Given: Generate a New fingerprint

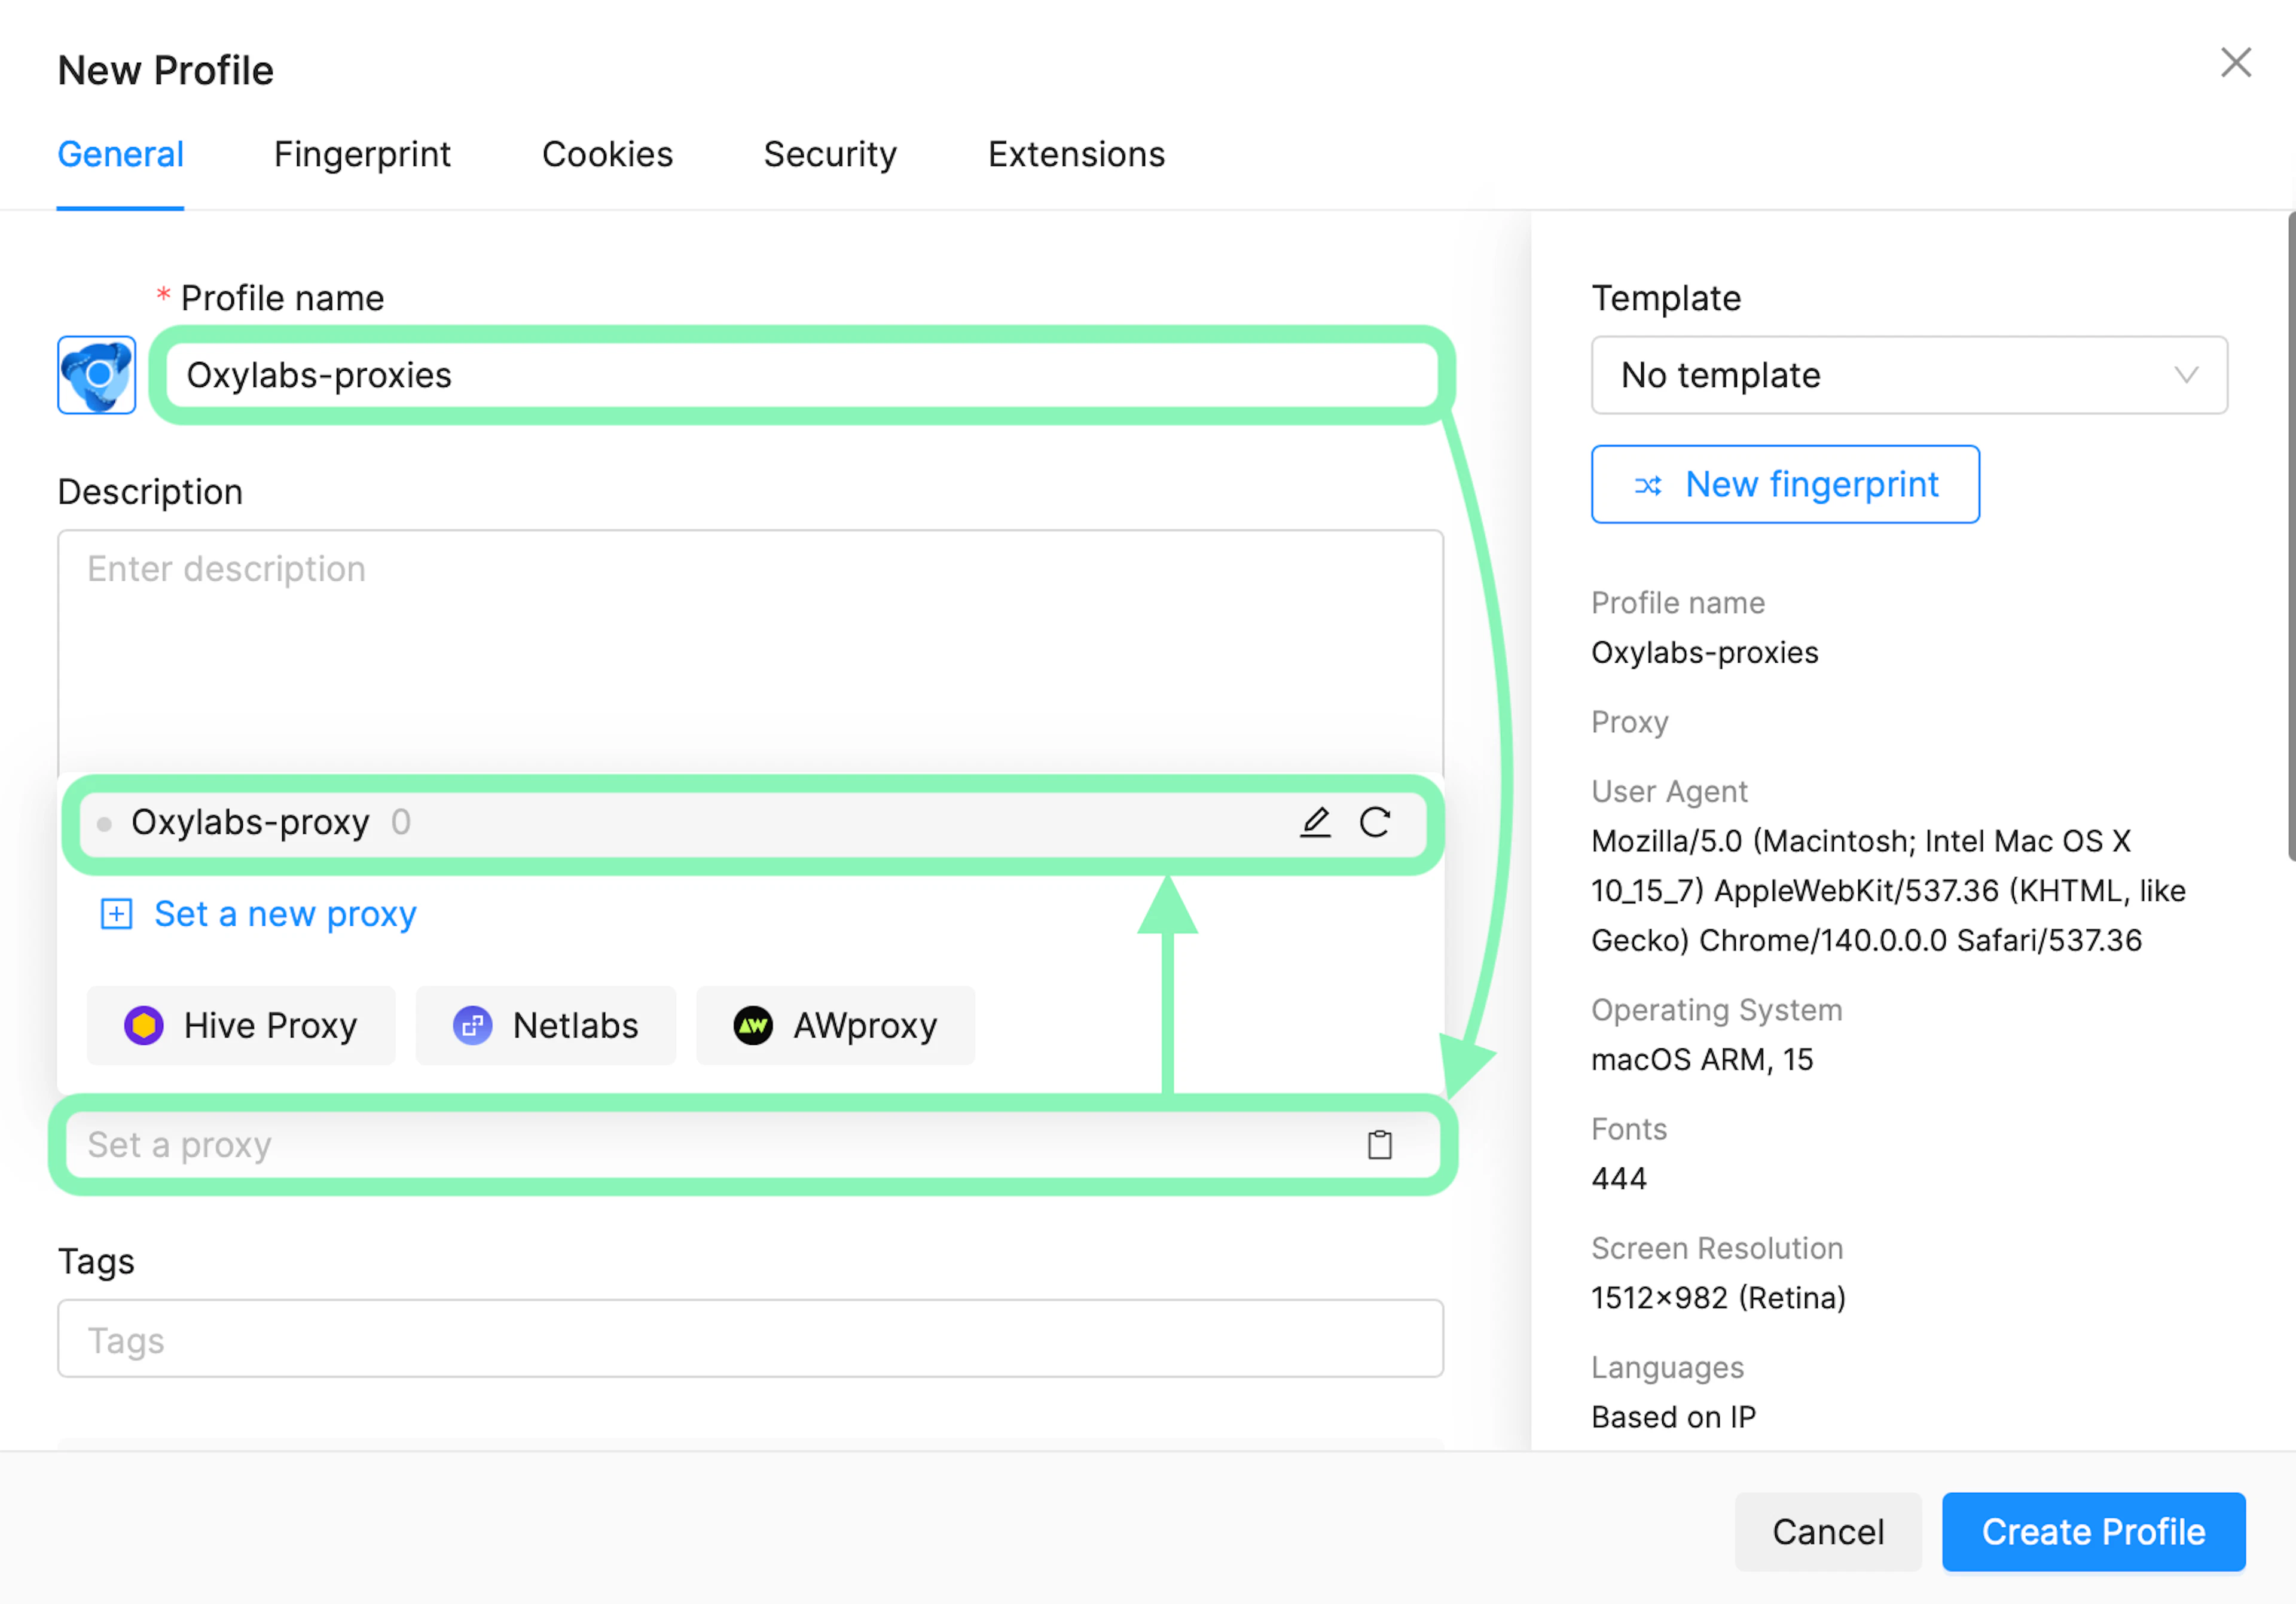Looking at the screenshot, I should (1785, 484).
